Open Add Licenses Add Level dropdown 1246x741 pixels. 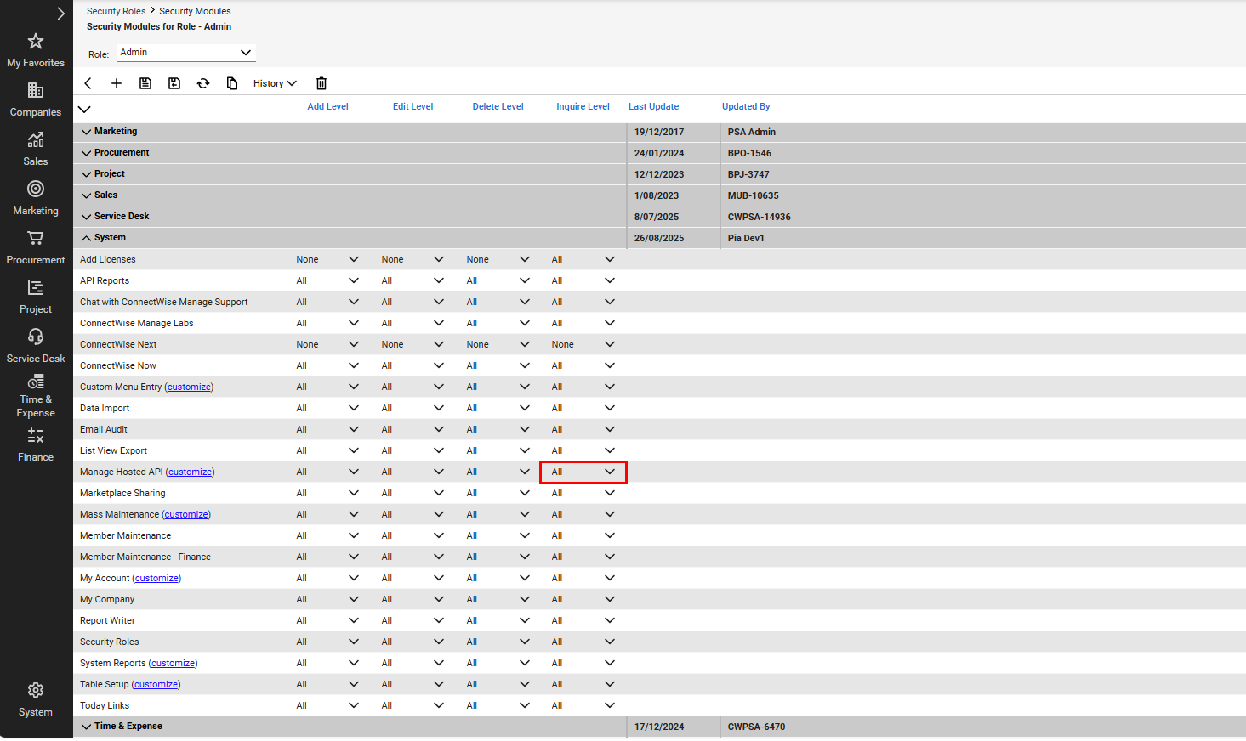[327, 259]
